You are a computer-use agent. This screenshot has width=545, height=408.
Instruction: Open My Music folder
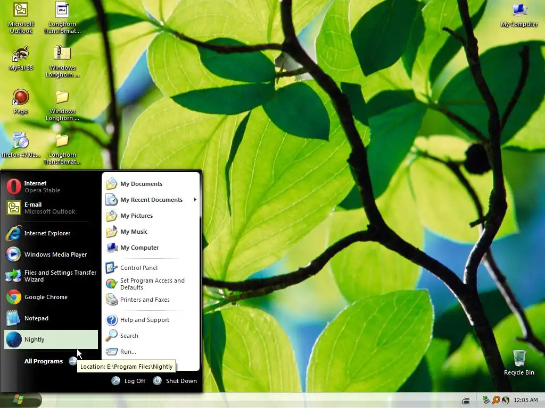point(151,232)
